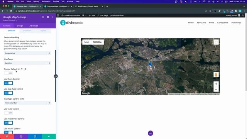Click the red discard changes X button
Screen dimensions: 247x139
click(x=7, y=136)
